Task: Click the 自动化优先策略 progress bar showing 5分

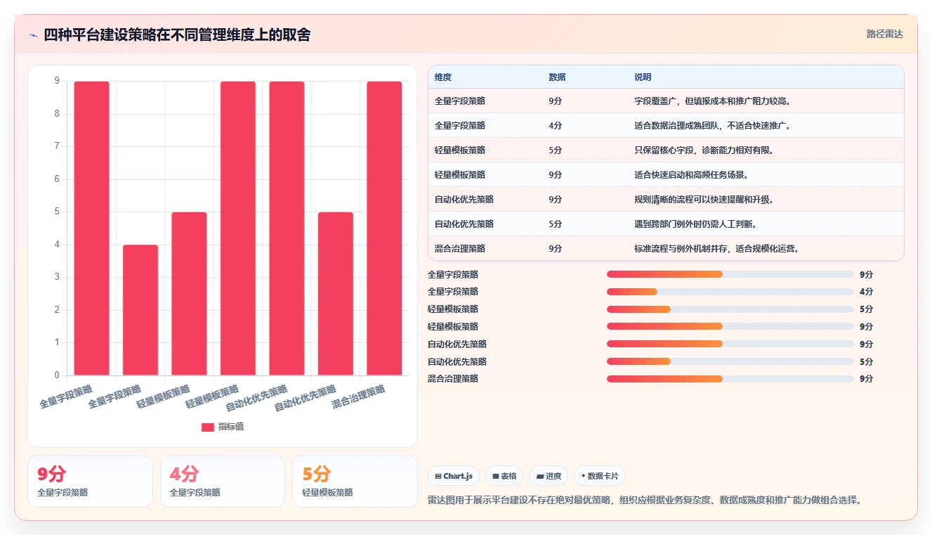Action: tap(730, 361)
